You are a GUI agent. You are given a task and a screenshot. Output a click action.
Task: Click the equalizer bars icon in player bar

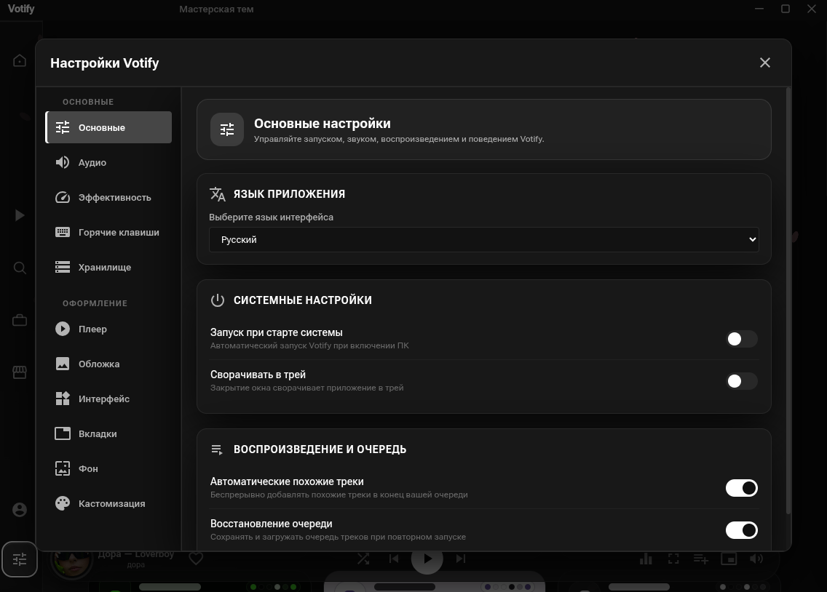pyautogui.click(x=646, y=559)
